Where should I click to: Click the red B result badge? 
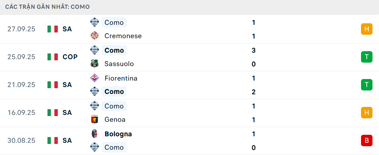click(366, 140)
